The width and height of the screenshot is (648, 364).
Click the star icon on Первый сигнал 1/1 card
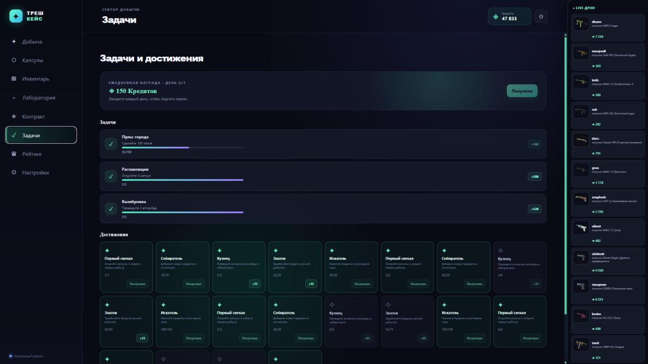107,251
